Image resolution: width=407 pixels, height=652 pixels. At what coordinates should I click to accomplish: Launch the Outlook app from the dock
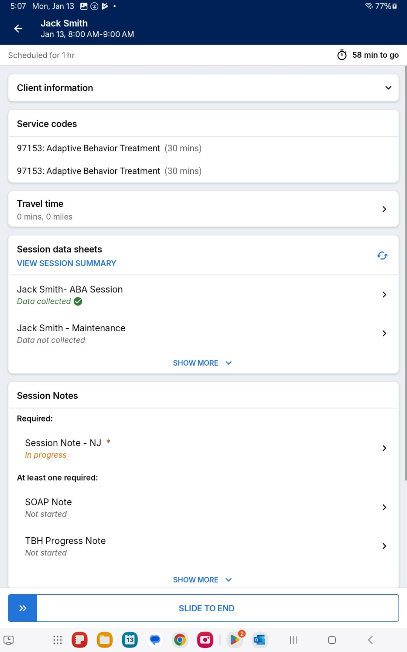click(x=260, y=640)
